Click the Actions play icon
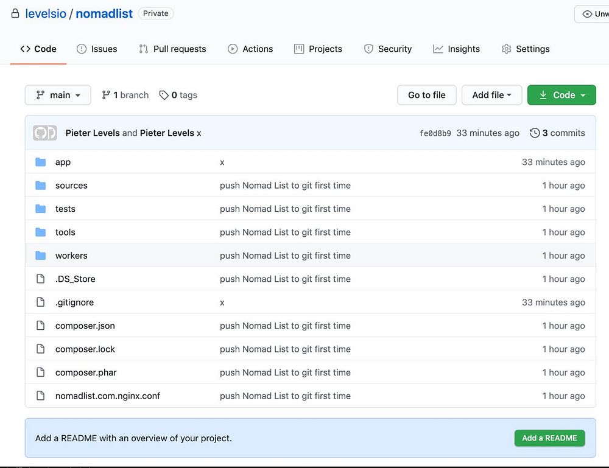The image size is (609, 468). (232, 49)
